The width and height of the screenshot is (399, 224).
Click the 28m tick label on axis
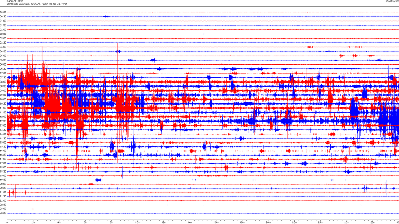(x=373, y=222)
